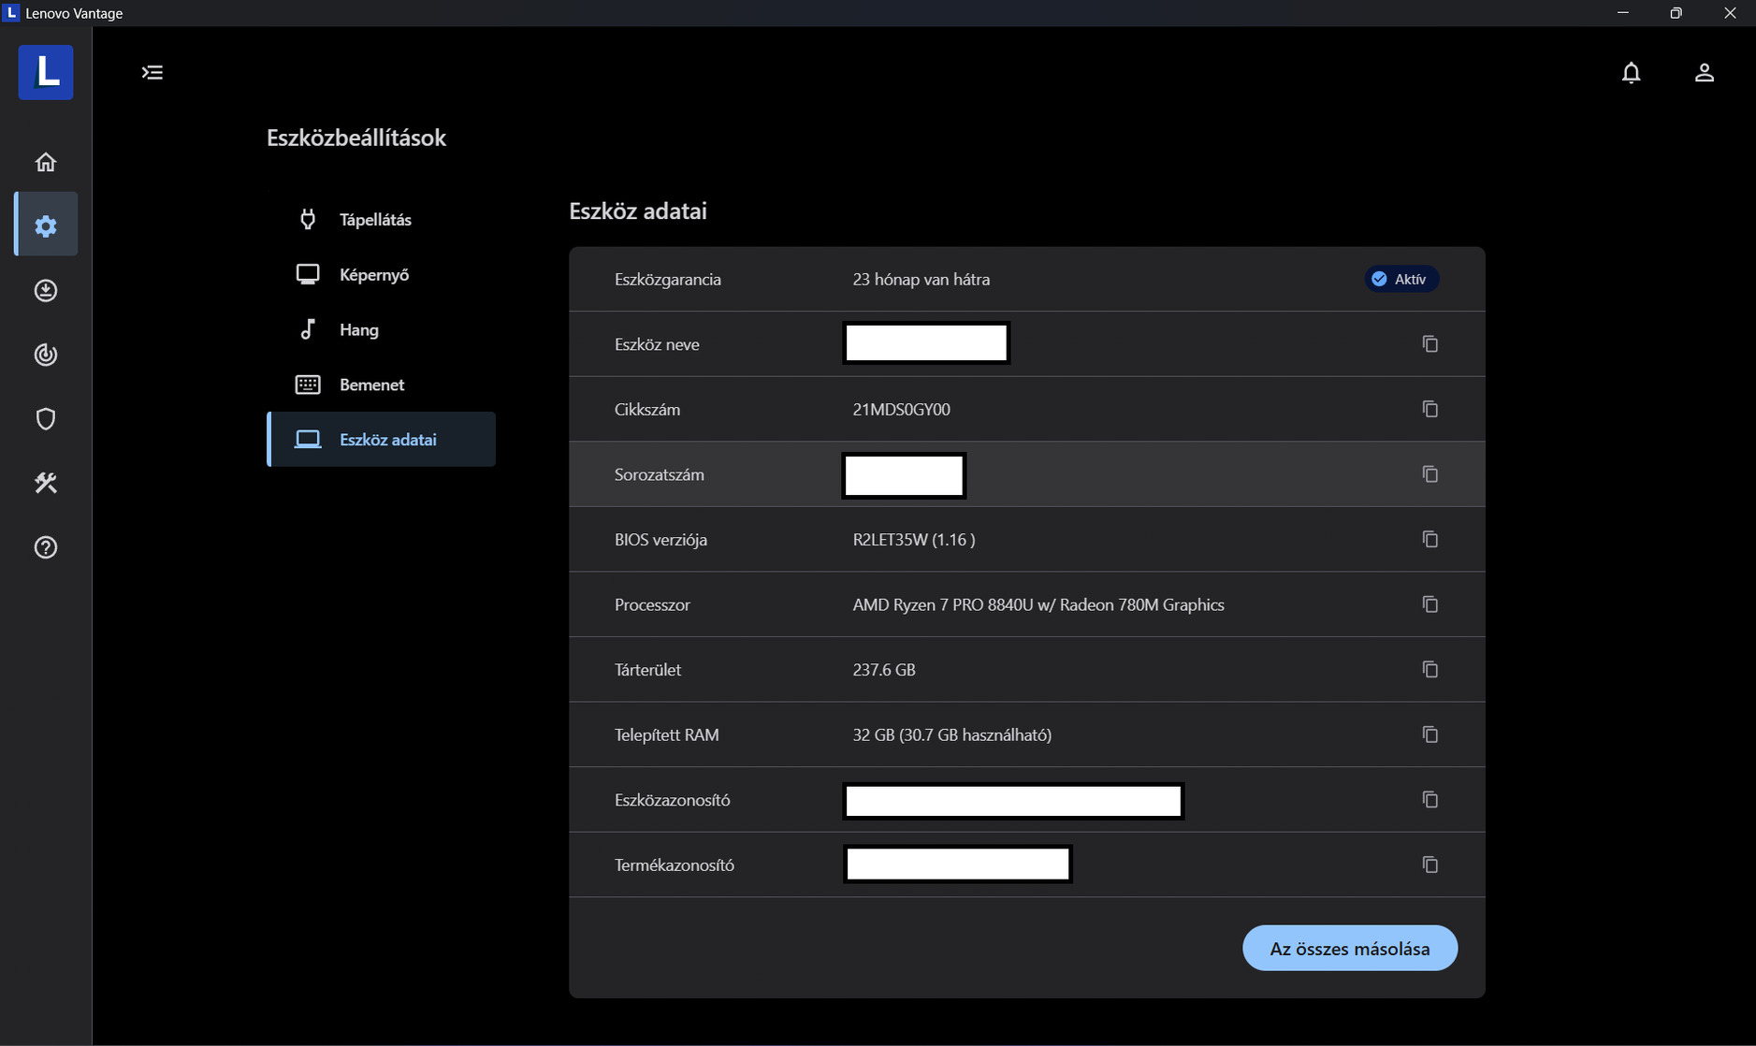Copy the Termékazonosító value
This screenshot has width=1756, height=1046.
click(x=1429, y=864)
